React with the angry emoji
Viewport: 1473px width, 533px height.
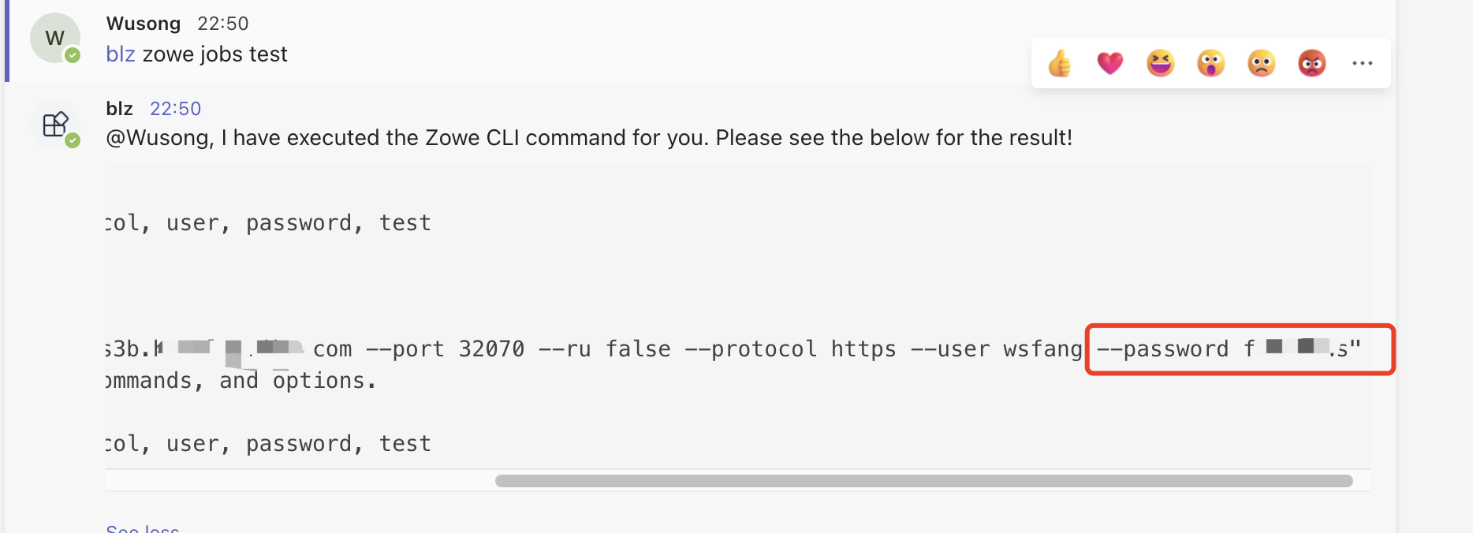coord(1311,63)
